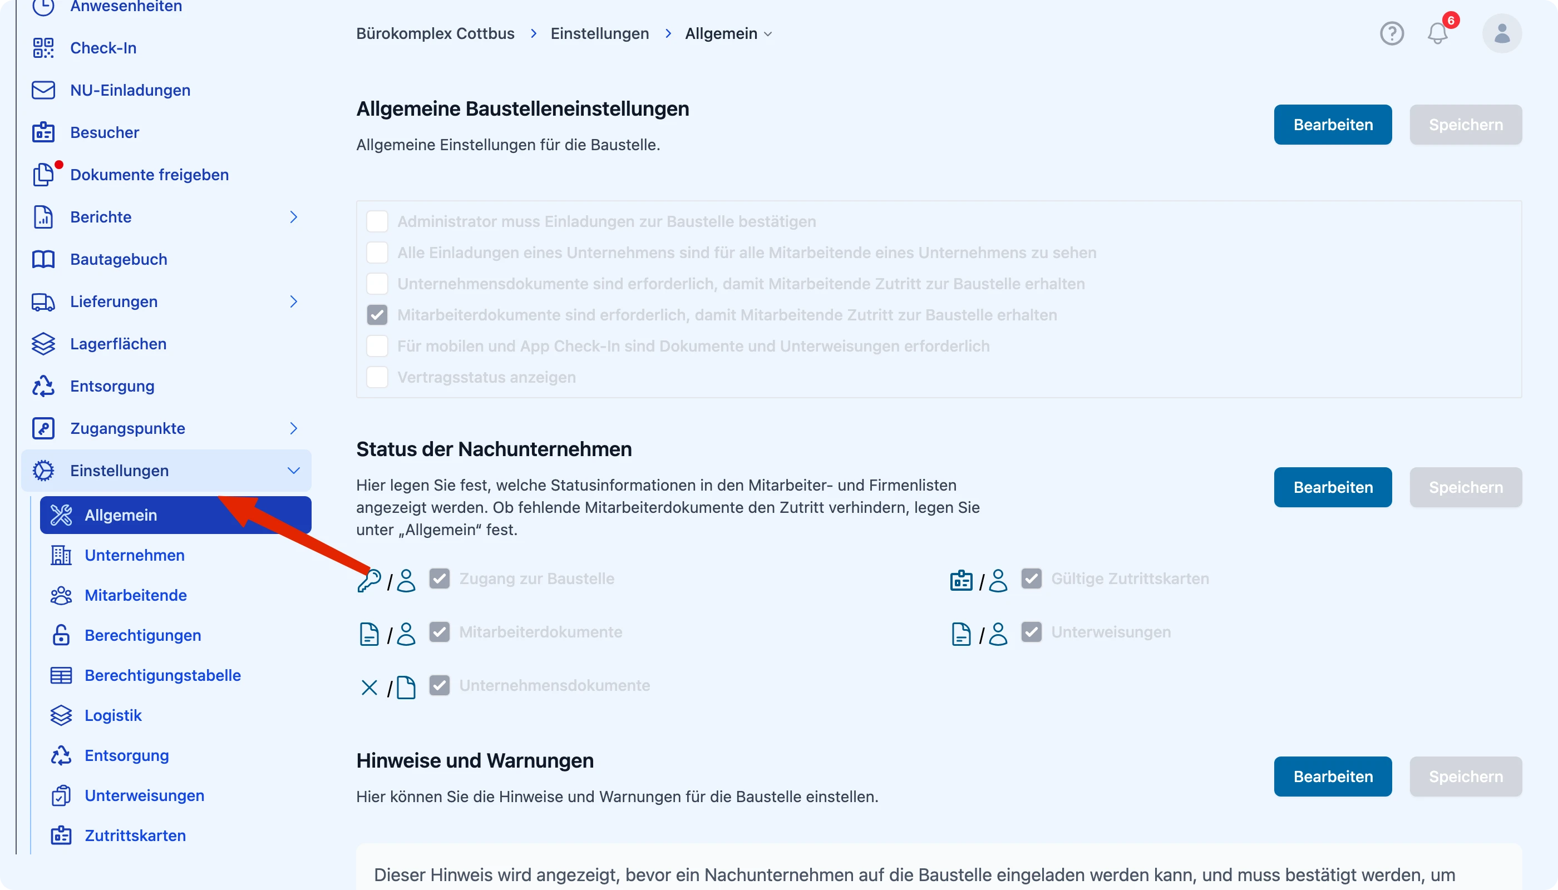1558x890 pixels.
Task: Expand the Lieferungen submenu chevron
Action: pyautogui.click(x=294, y=301)
